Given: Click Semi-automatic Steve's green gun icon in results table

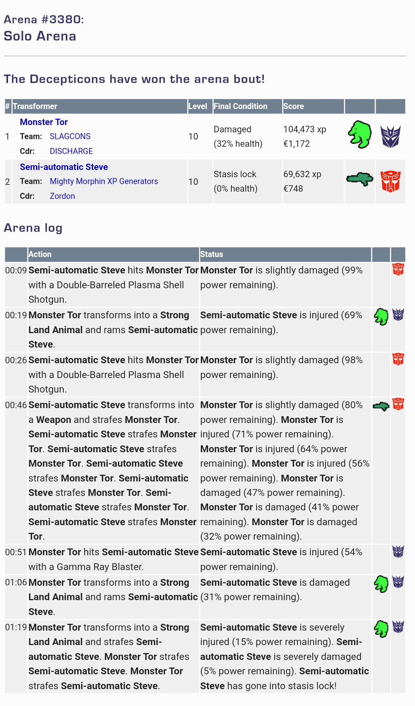Looking at the screenshot, I should [x=360, y=179].
